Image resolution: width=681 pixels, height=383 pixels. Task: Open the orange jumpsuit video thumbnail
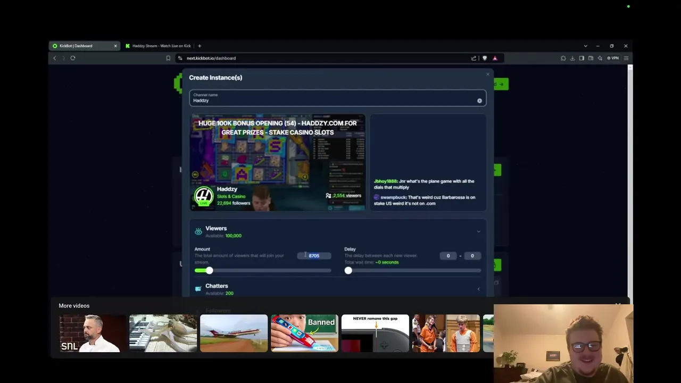pyautogui.click(x=446, y=334)
